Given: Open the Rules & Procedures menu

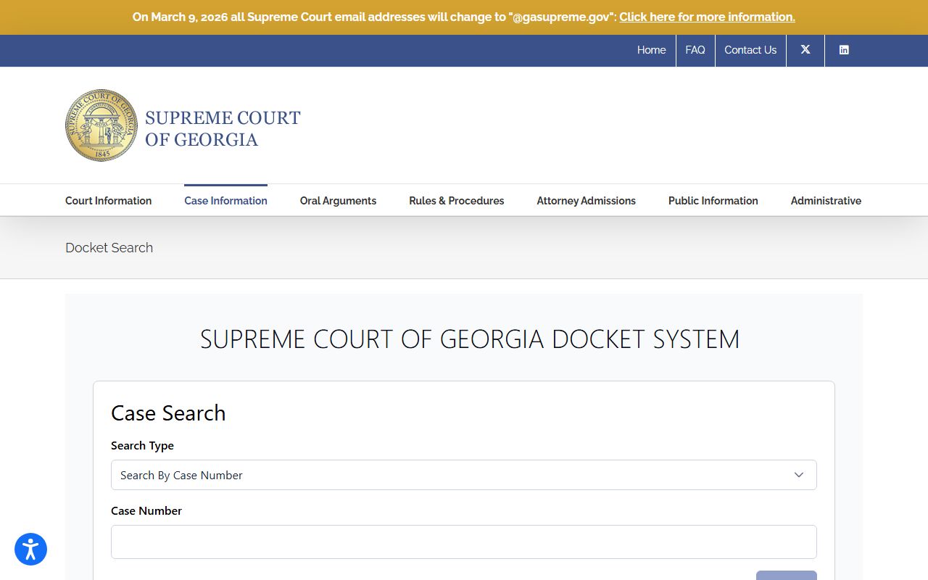Looking at the screenshot, I should (x=457, y=201).
